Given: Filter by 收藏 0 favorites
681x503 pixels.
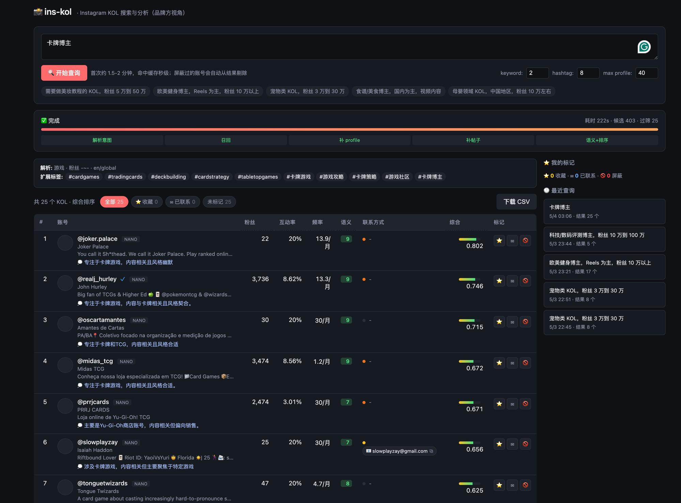Looking at the screenshot, I should pos(147,202).
